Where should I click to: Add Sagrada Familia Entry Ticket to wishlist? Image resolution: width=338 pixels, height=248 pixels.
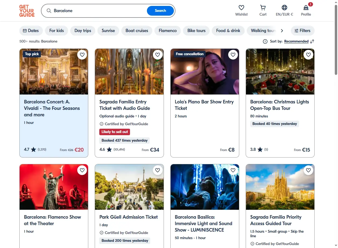click(x=158, y=55)
